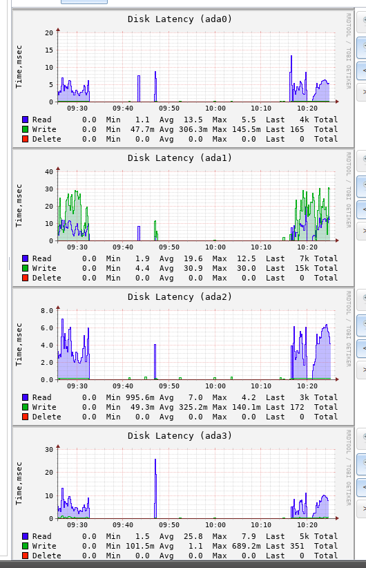The width and height of the screenshot is (366, 568).
Task: Click the zoom out button for ada0 graph
Action: (362, 48)
